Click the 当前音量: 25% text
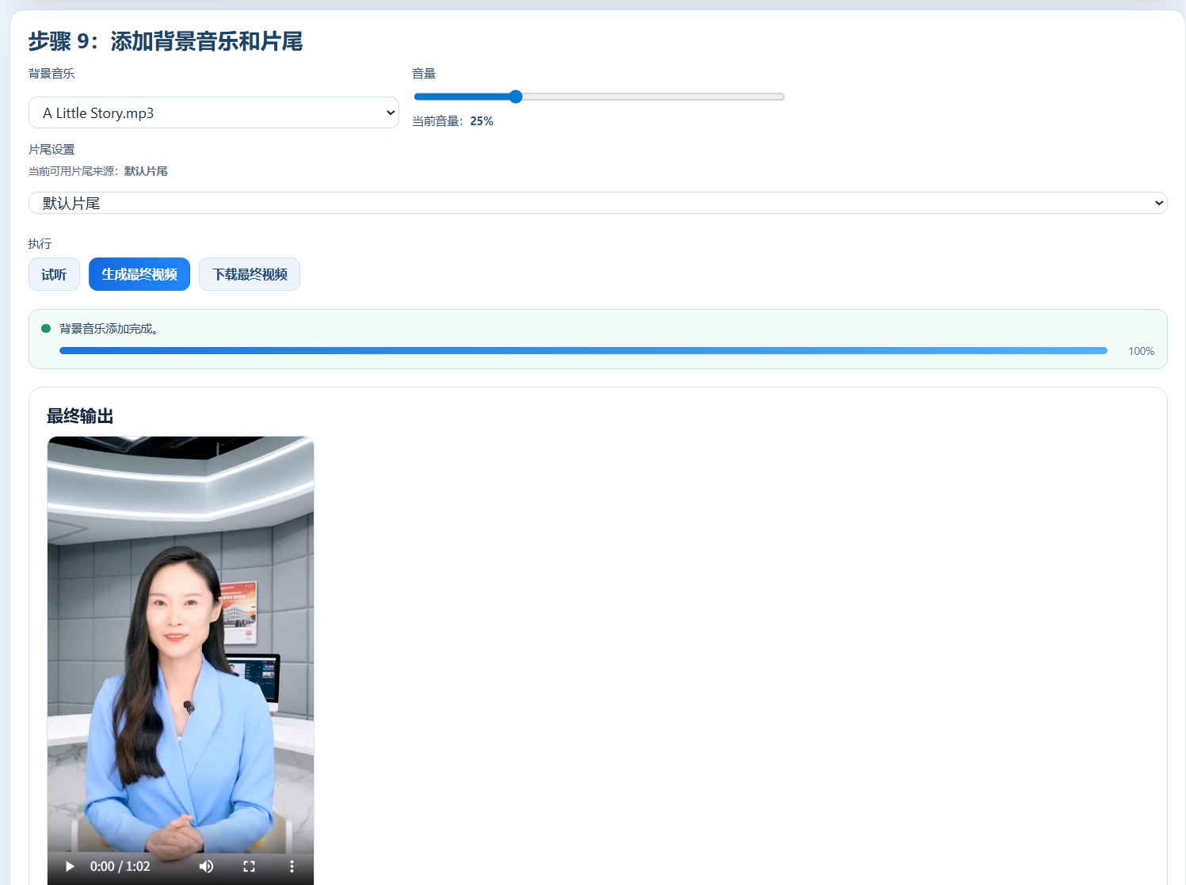Viewport: 1186px width, 885px height. click(x=452, y=121)
